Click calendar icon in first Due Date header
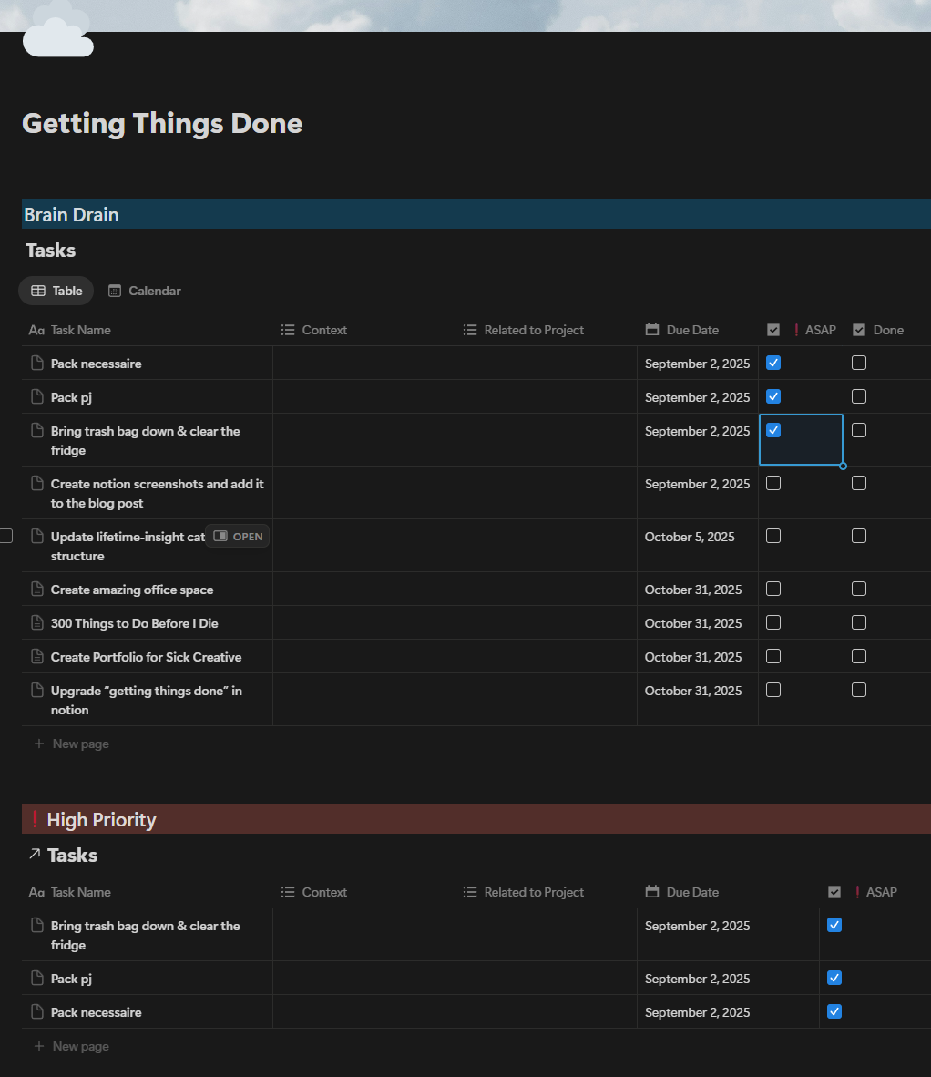This screenshot has height=1077, width=931. click(652, 330)
